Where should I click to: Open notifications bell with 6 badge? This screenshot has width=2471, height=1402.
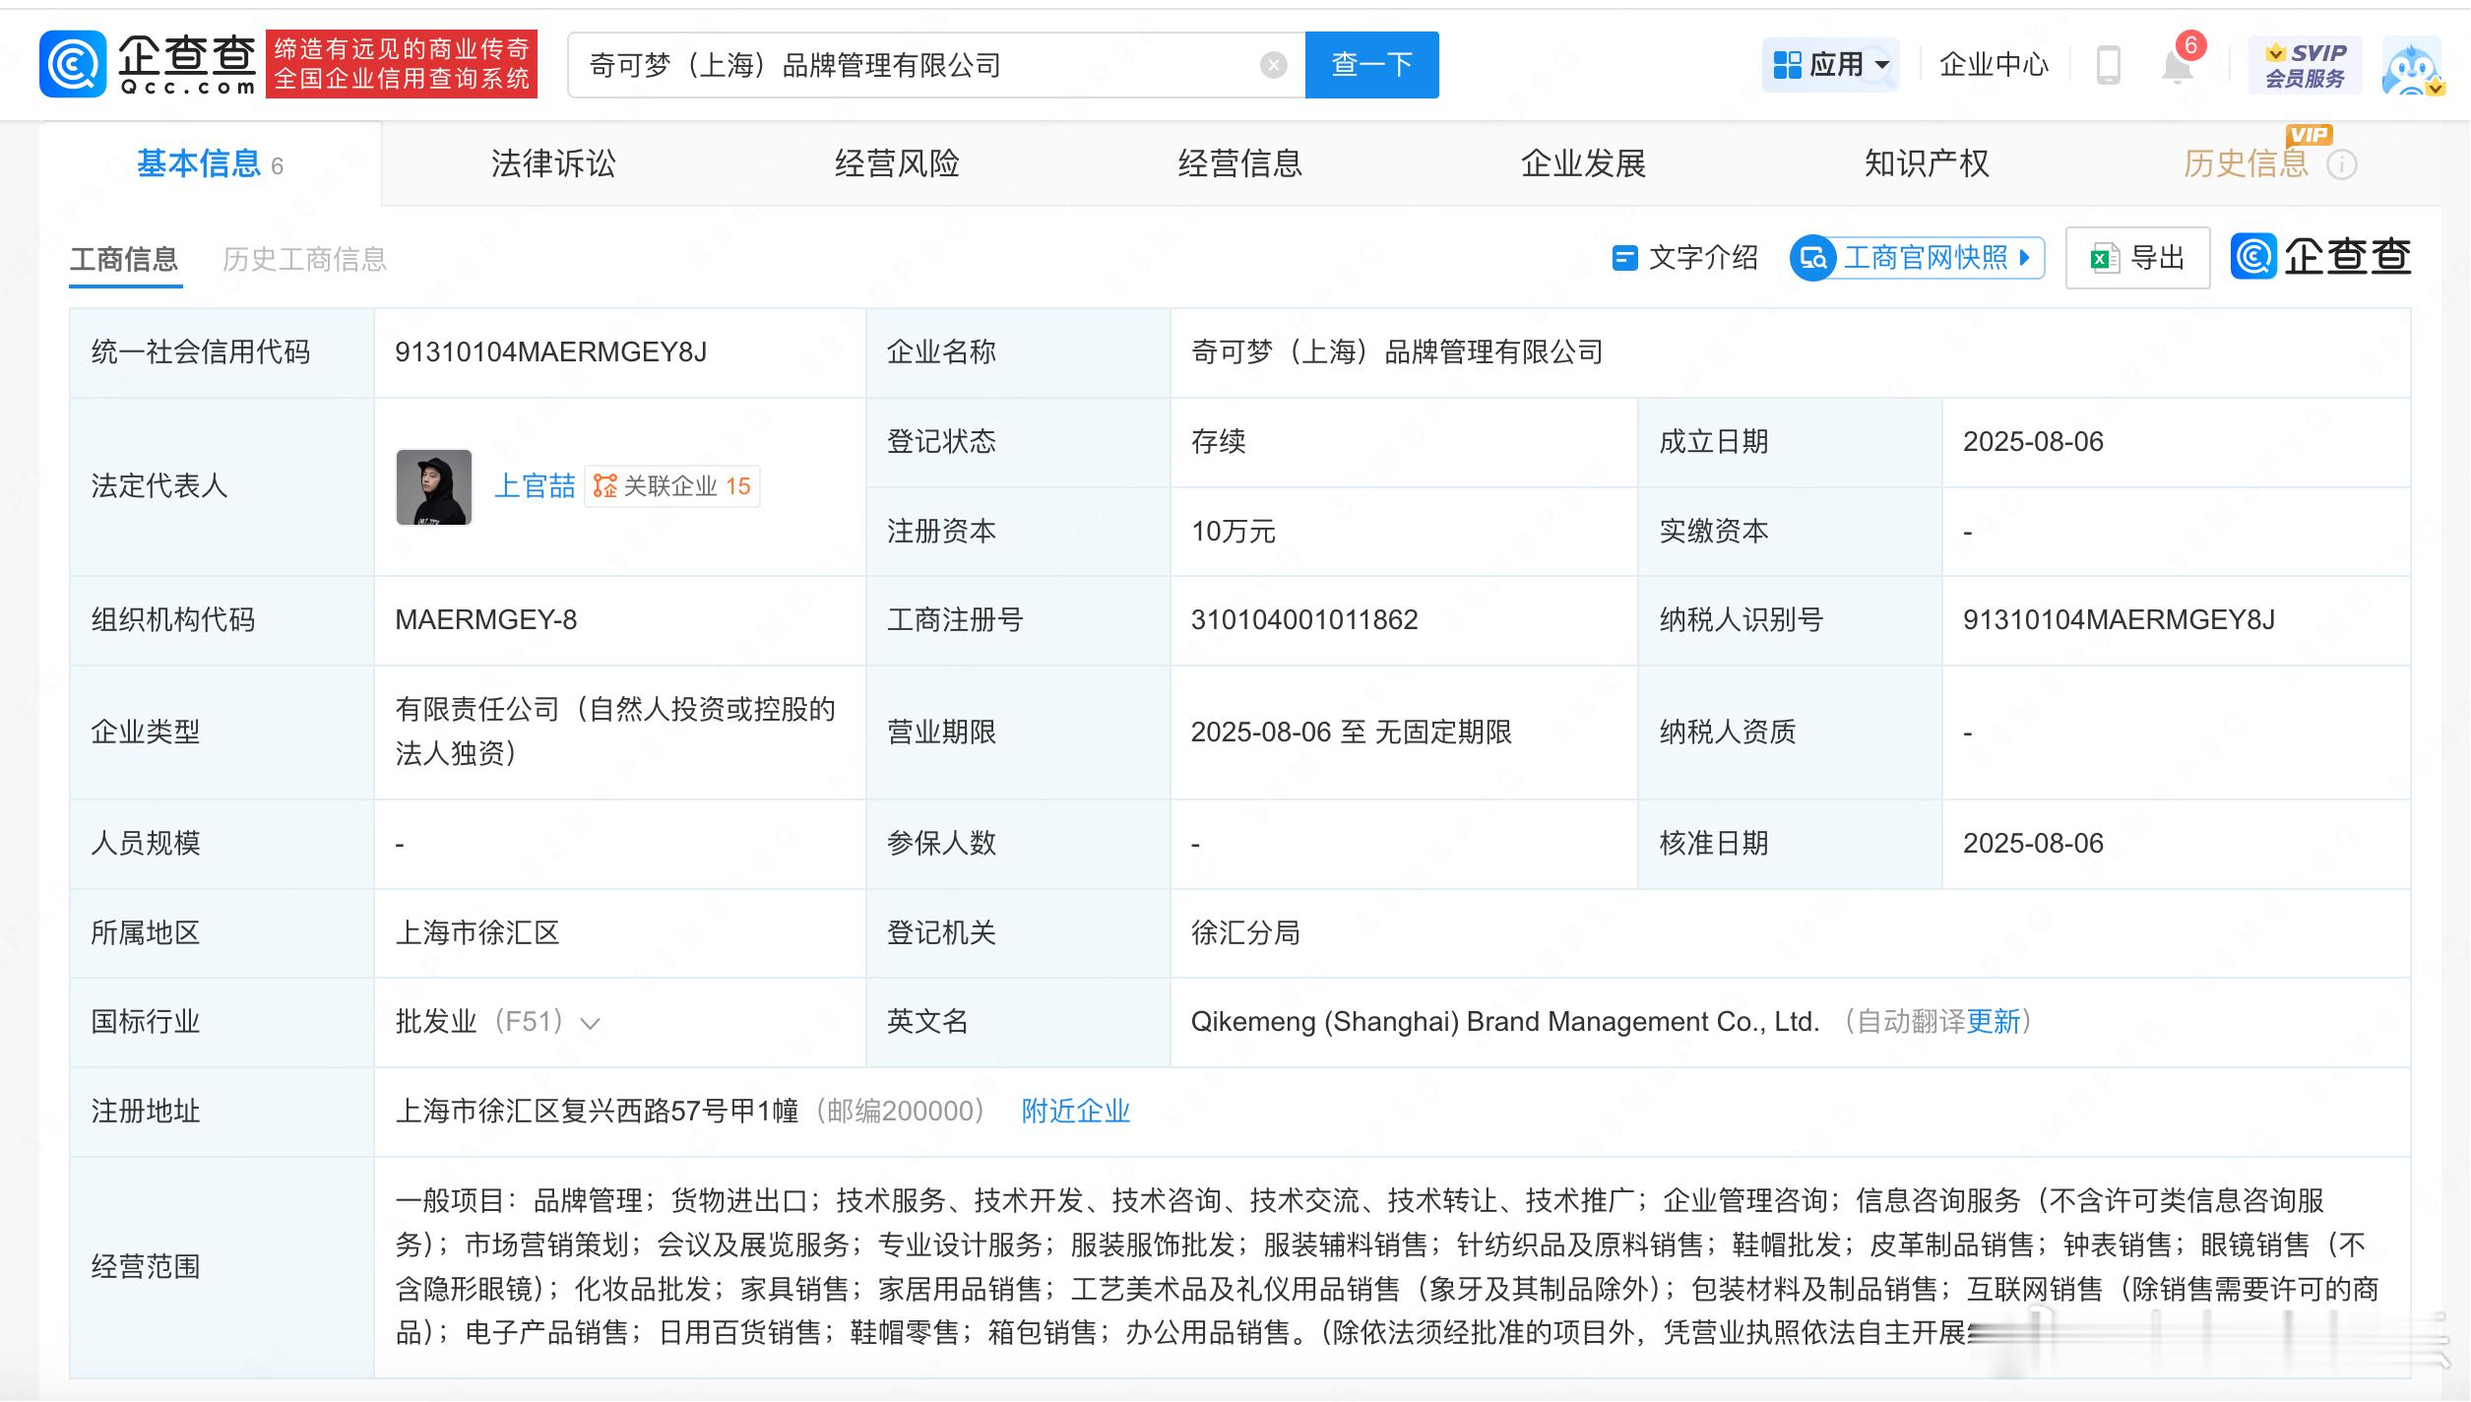(2177, 65)
